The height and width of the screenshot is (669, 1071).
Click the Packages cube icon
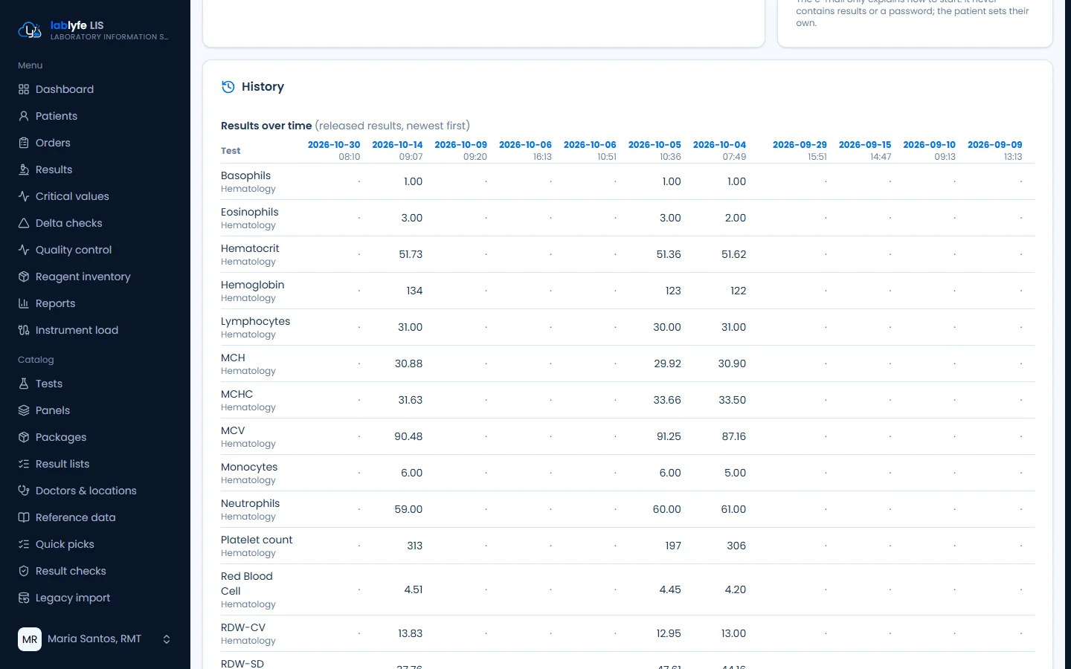point(24,437)
